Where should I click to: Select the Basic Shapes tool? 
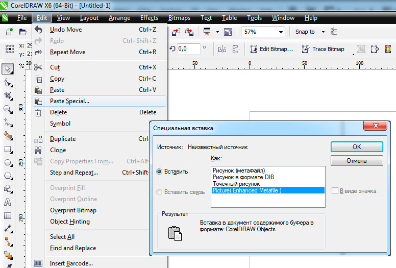(x=8, y=189)
